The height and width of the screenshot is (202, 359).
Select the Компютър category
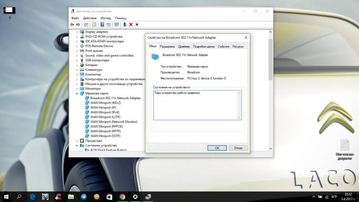93,74
